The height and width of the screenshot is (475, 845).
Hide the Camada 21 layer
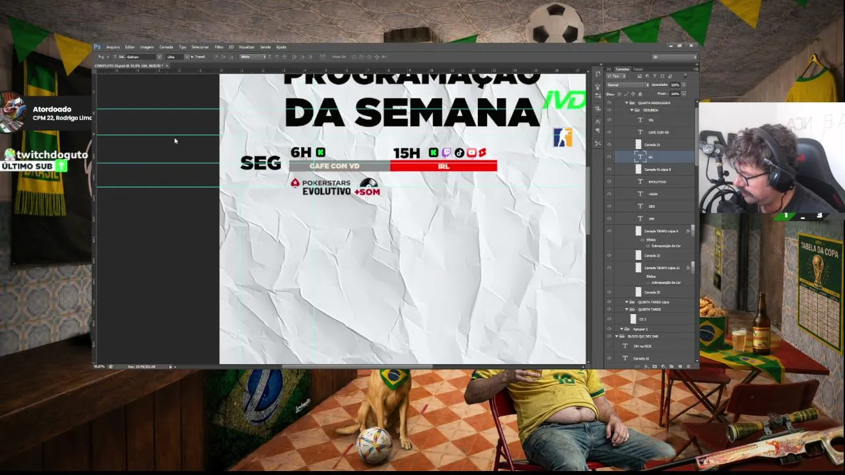coord(609,144)
